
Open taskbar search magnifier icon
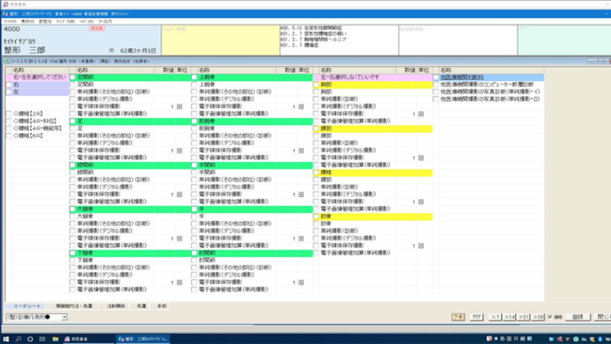[19, 338]
